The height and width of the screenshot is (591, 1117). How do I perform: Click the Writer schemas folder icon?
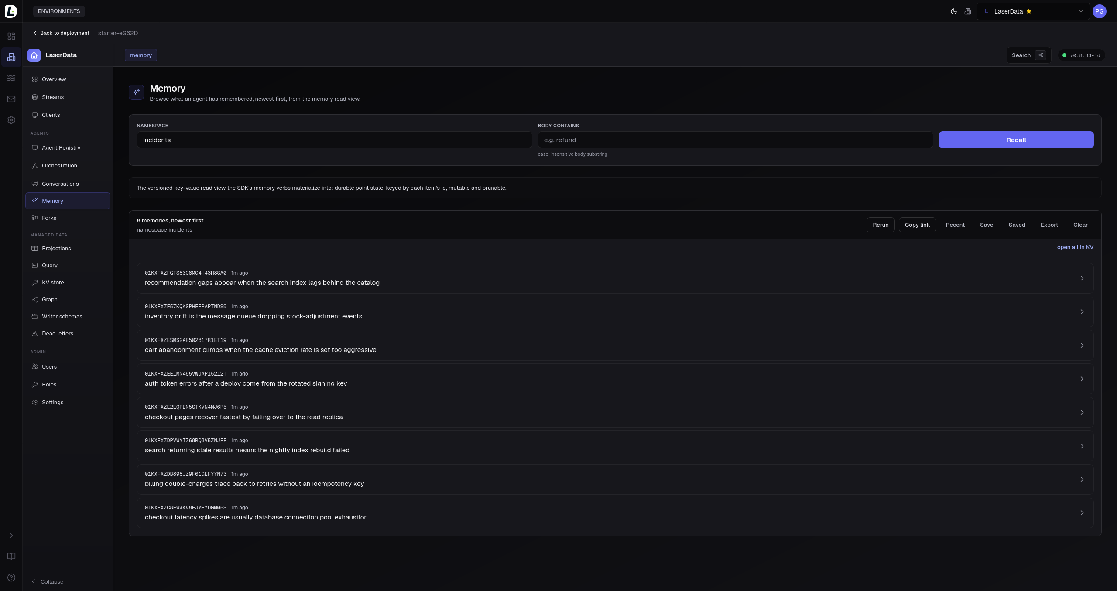(x=34, y=317)
